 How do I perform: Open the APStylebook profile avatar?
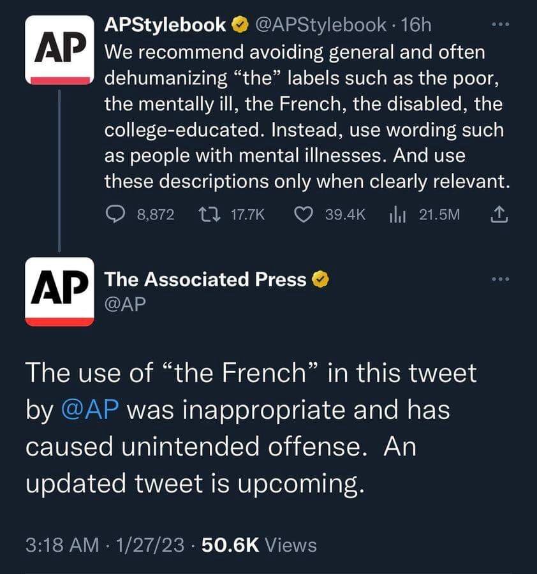tap(59, 50)
